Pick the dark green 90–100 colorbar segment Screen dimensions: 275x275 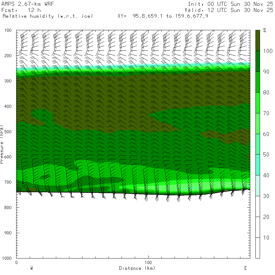pos(258,61)
